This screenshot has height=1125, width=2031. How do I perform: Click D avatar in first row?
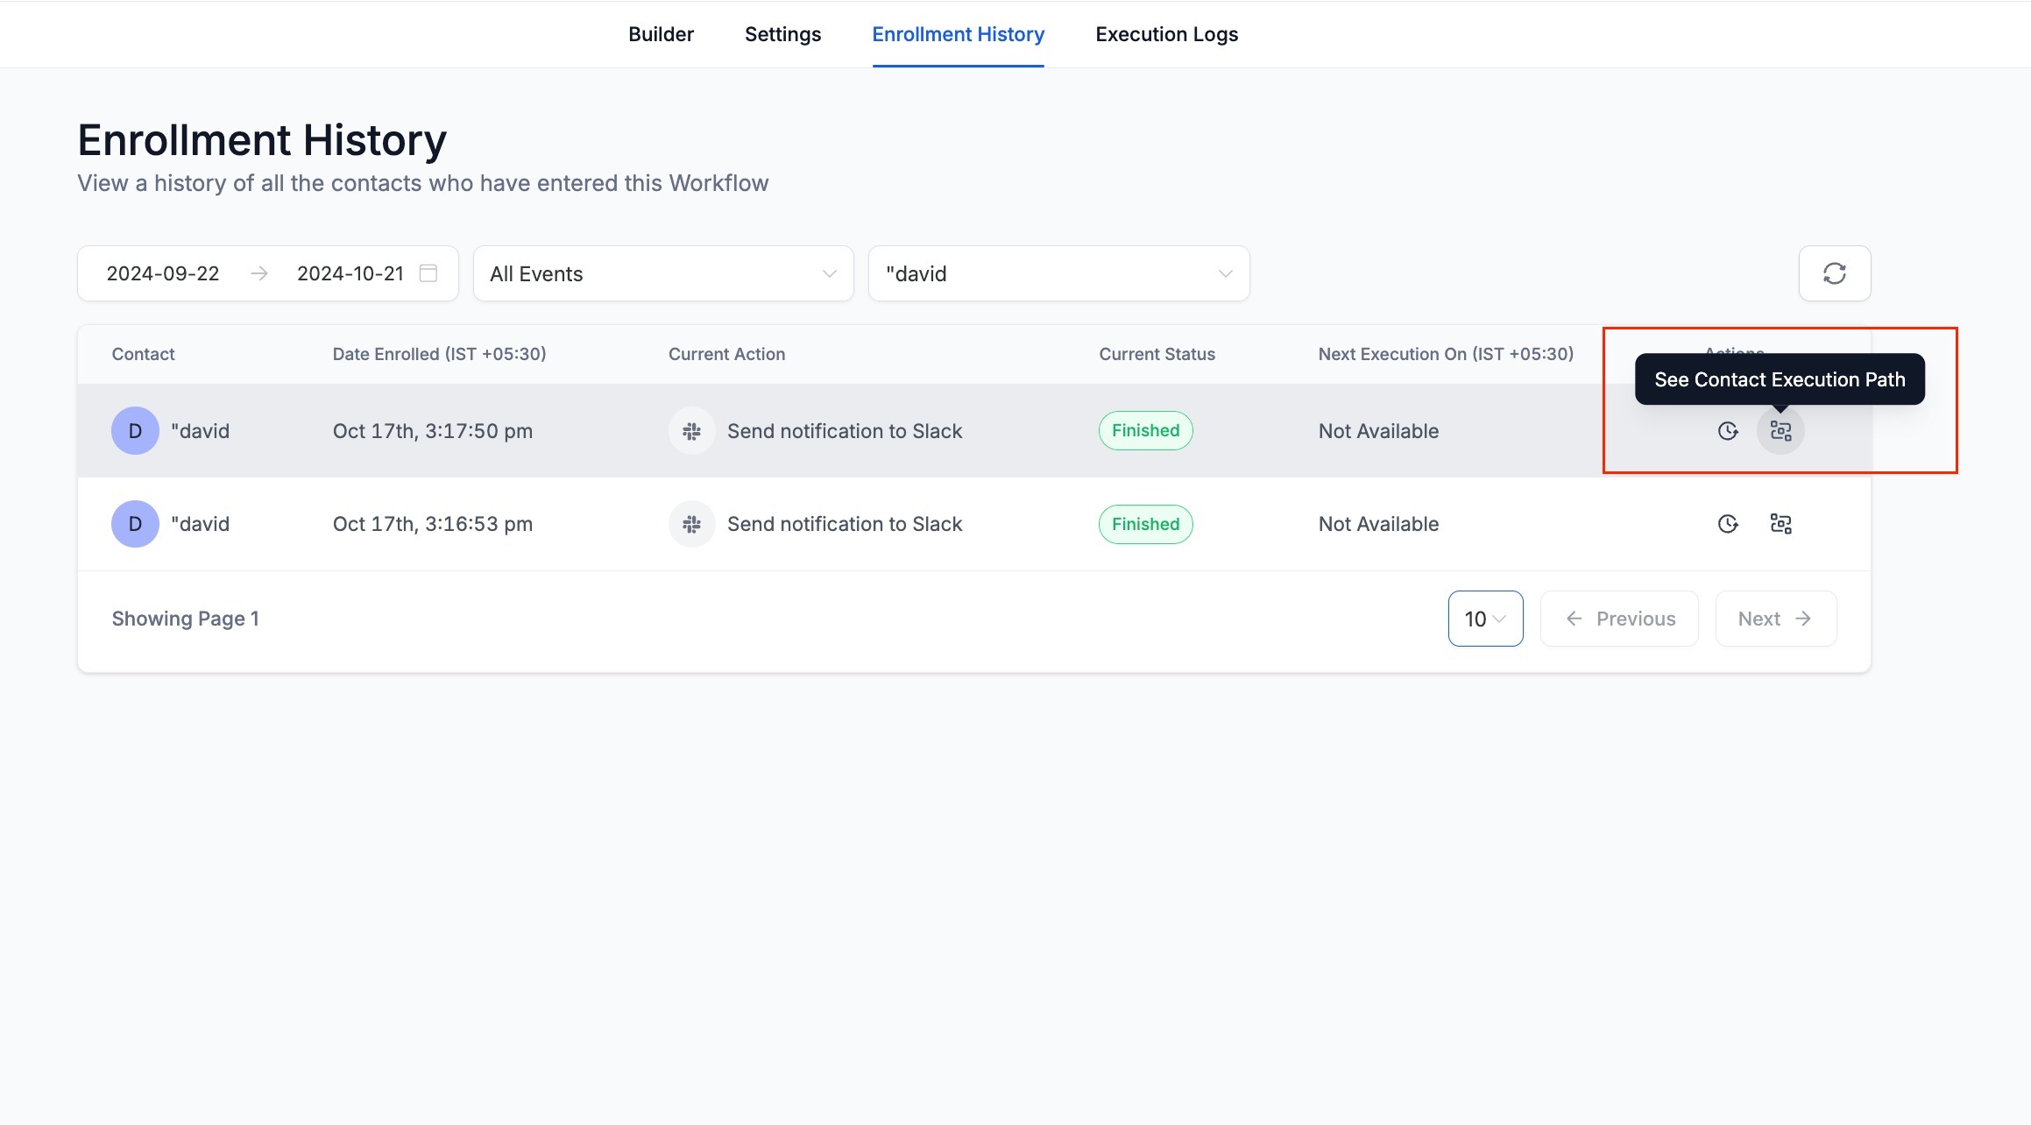click(x=135, y=431)
